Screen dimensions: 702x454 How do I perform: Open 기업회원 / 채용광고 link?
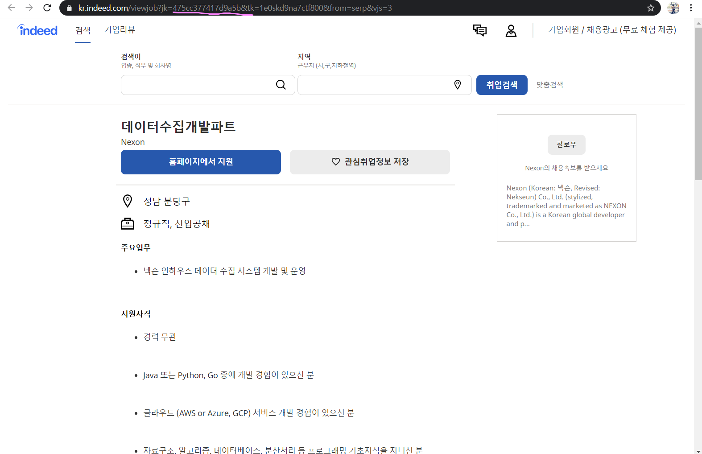(x=612, y=30)
